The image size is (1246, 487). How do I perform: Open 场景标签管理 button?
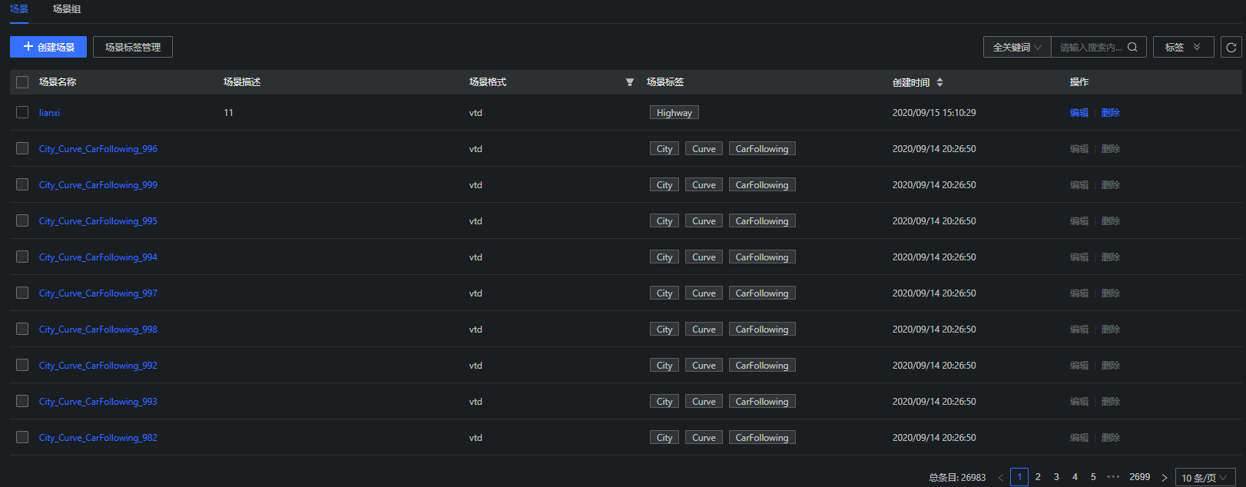pyautogui.click(x=133, y=47)
